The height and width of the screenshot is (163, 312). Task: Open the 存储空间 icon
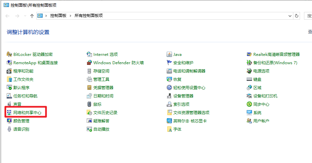(x=89, y=71)
